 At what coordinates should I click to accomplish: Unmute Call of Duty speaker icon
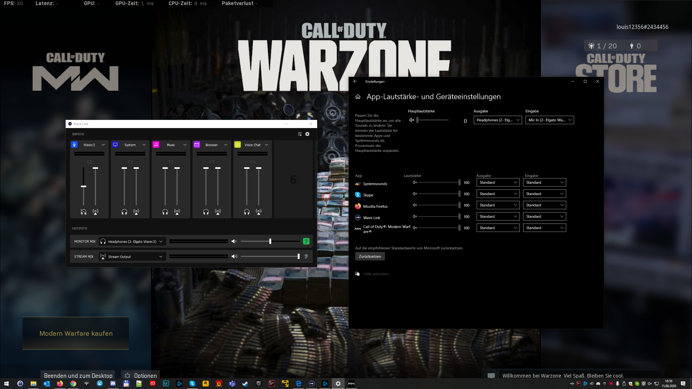415,228
